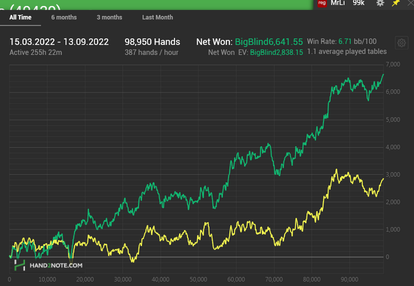Click the Win Rate 6.71 bb/100 text
This screenshot has width=414, height=286.
tap(342, 41)
